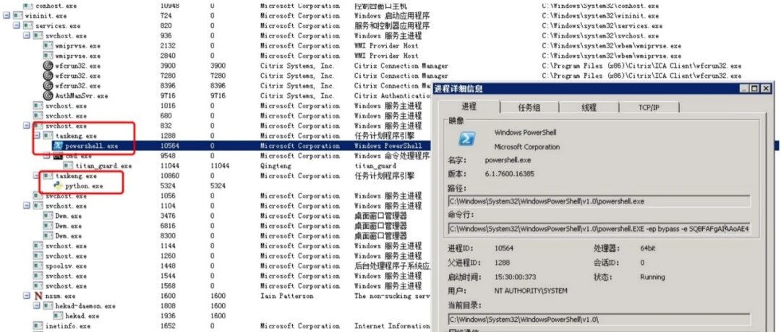Collapse the services.exe tree node
This screenshot has height=332, width=781.
coord(17,26)
